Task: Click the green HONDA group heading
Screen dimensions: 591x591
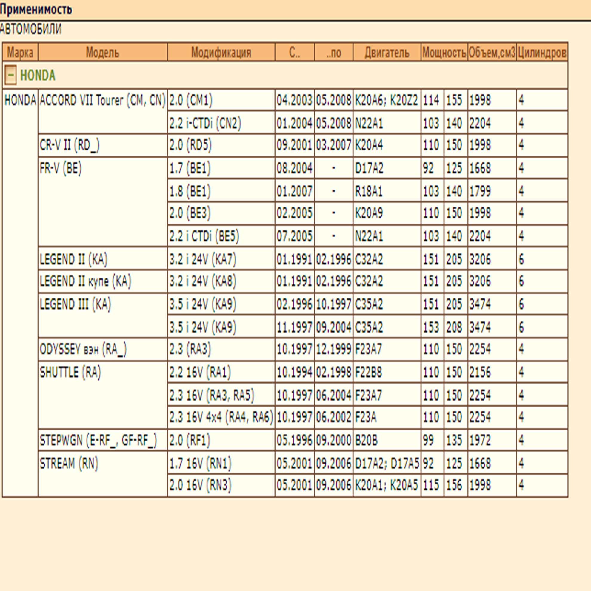Action: click(x=38, y=76)
